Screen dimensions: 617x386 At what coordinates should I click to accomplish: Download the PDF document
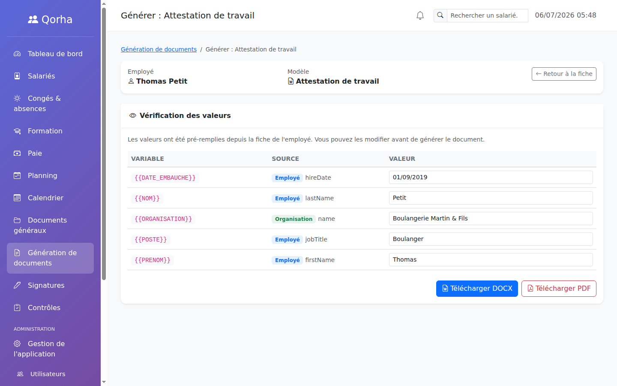559,289
